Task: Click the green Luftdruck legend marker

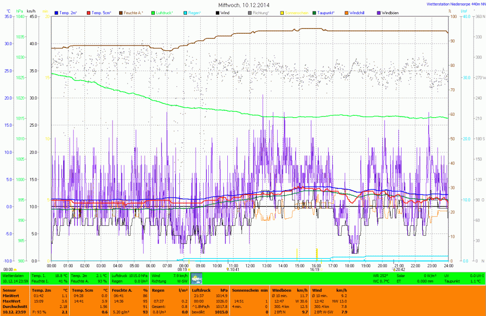Action: tap(154, 12)
